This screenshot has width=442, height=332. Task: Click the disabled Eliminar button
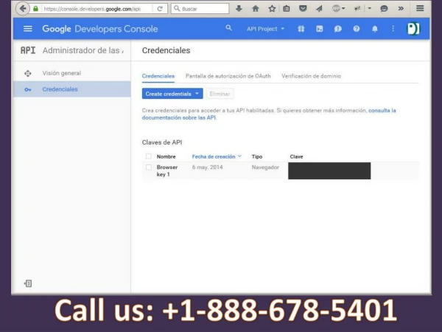pyautogui.click(x=220, y=94)
